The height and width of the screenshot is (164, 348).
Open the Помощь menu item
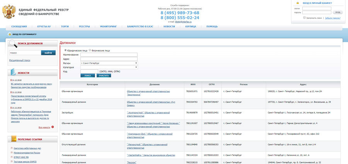coord(212,27)
